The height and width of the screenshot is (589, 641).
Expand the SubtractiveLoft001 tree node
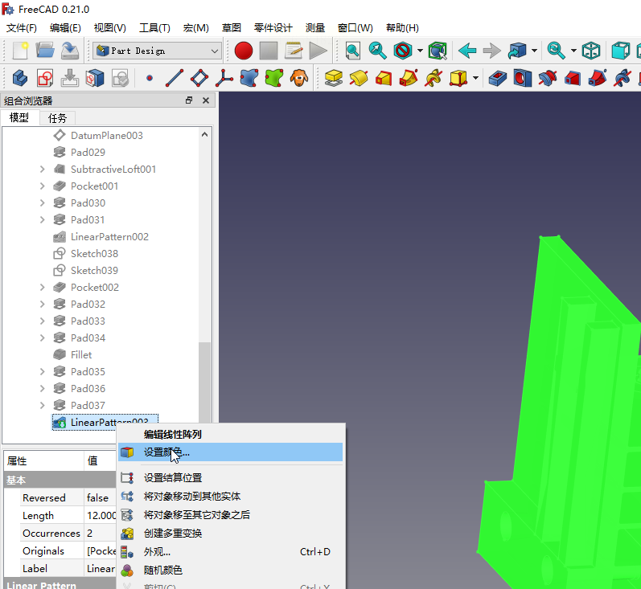(x=42, y=170)
